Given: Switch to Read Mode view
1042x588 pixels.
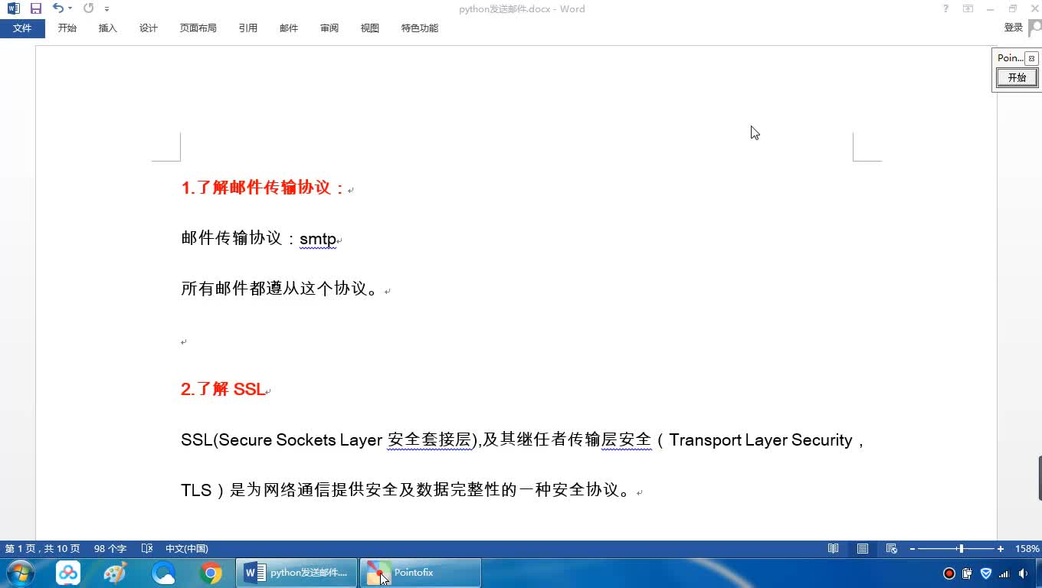Looking at the screenshot, I should [833, 548].
